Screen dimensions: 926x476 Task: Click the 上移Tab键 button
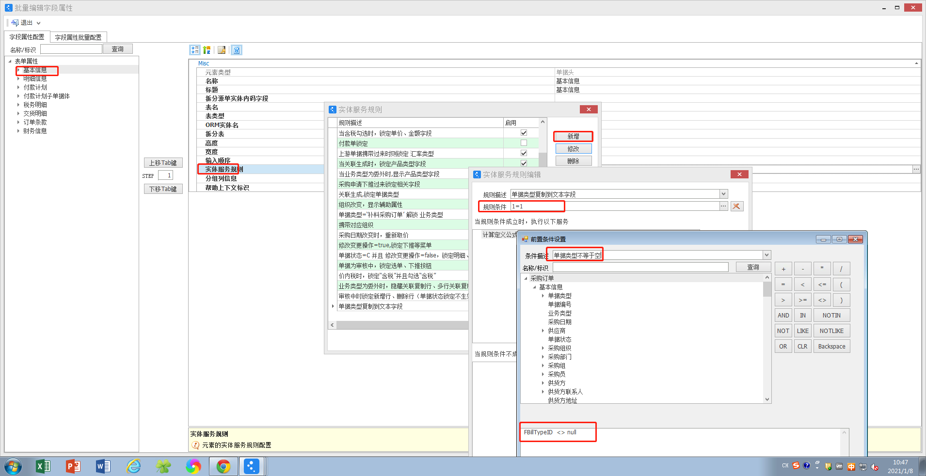(x=163, y=163)
